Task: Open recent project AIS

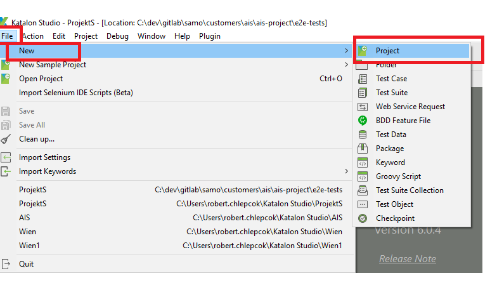Action: click(x=177, y=218)
